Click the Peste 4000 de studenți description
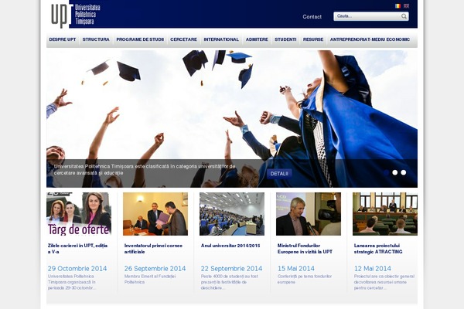 pos(230,282)
